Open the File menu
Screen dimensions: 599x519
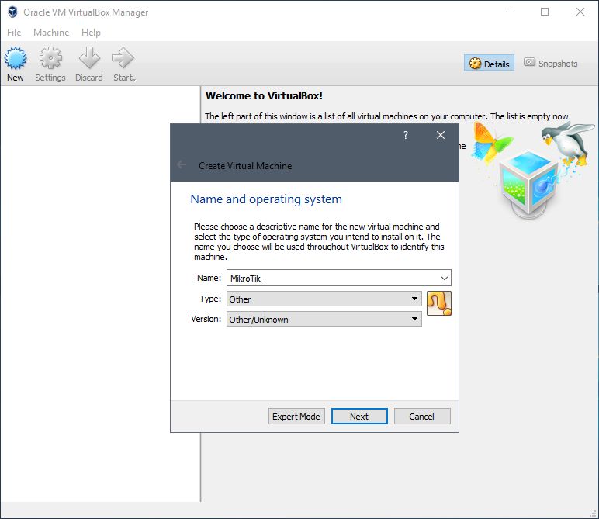pos(14,33)
